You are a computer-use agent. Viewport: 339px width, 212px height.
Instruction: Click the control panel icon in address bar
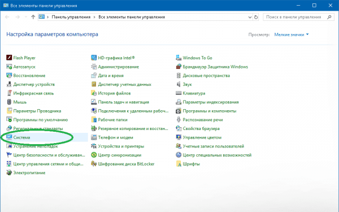click(42, 17)
